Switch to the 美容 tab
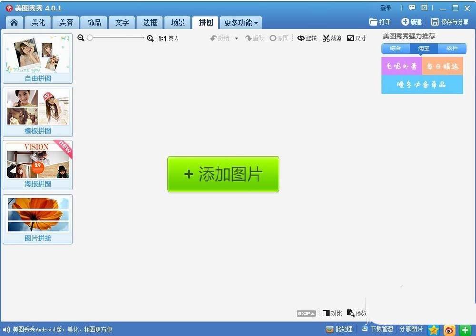The height and width of the screenshot is (336, 476). pos(66,22)
